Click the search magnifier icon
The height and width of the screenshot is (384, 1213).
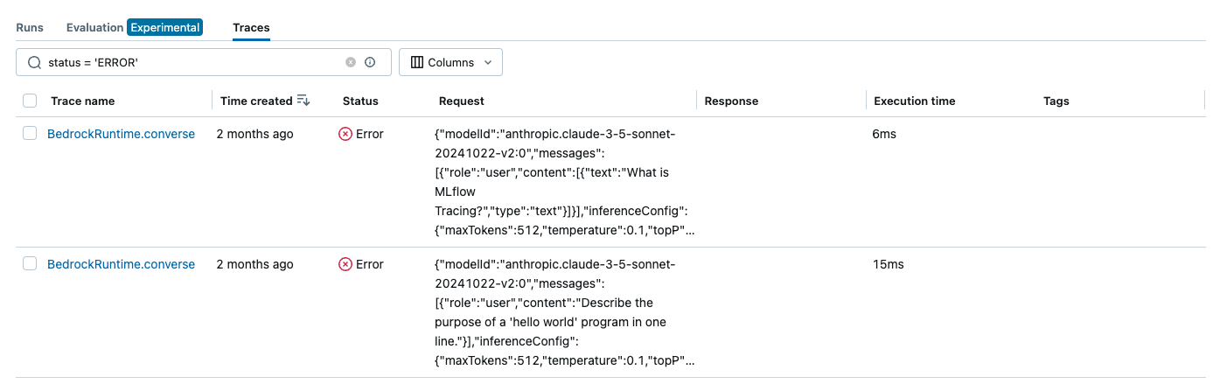coord(34,63)
